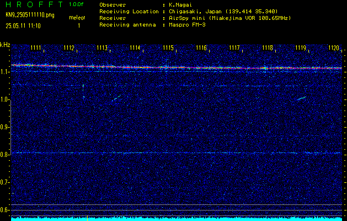
Task: Click the 1.1 frequency axis label
Action: tap(4, 72)
